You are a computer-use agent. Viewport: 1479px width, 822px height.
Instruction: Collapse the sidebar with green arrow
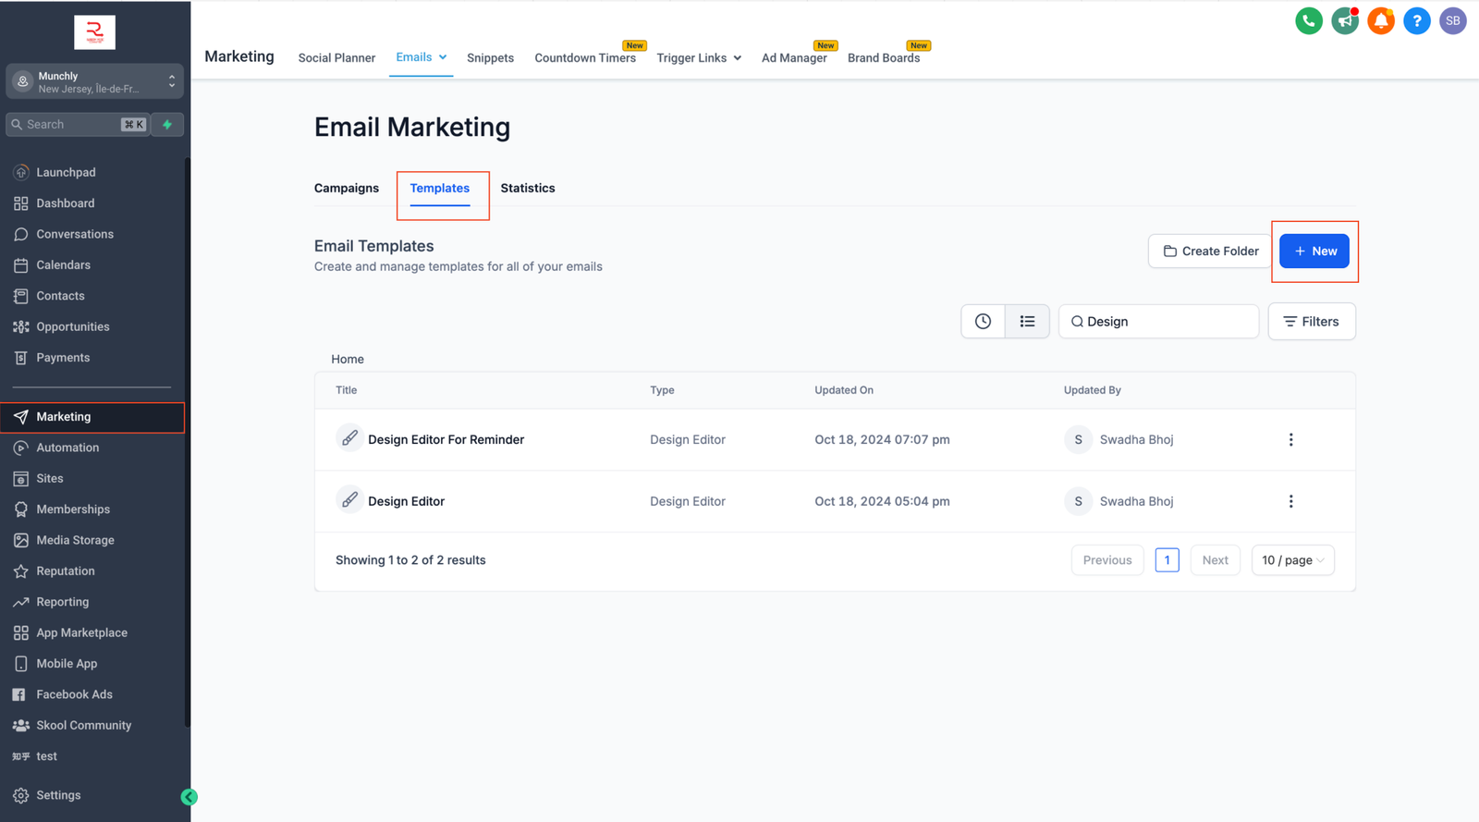coord(189,797)
